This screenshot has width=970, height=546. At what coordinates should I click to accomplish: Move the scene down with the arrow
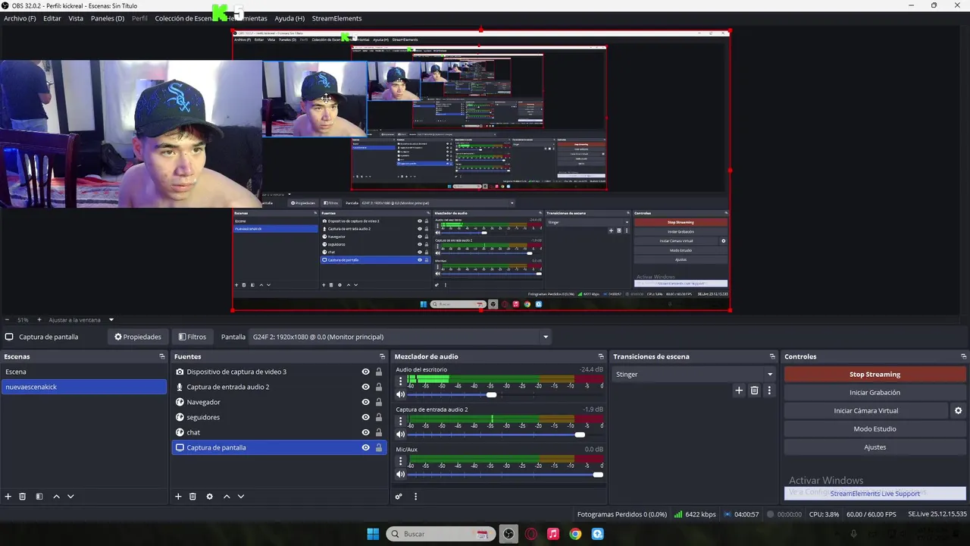click(x=70, y=497)
